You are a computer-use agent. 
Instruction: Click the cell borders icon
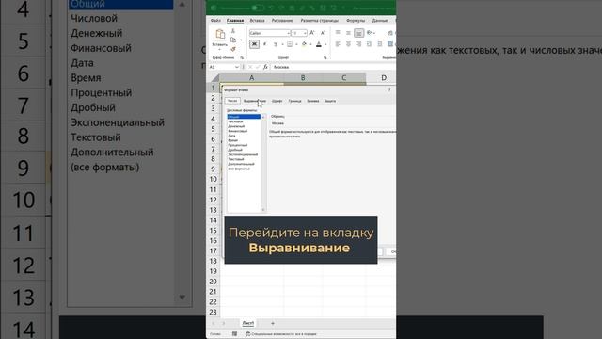[290, 44]
